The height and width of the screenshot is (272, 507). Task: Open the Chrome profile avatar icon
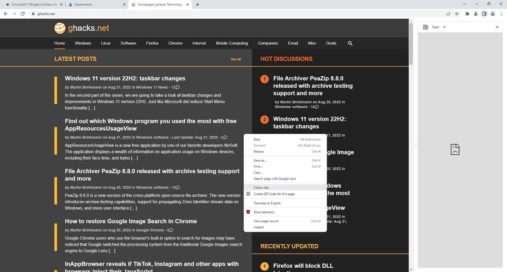tap(492, 13)
